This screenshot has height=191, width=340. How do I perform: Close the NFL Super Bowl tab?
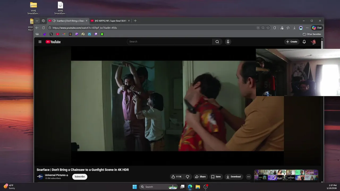tap(129, 21)
